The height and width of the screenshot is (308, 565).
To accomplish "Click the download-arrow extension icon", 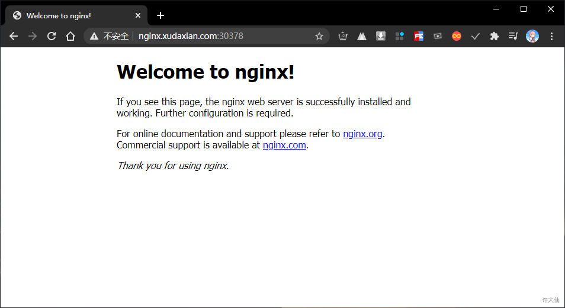I will click(x=381, y=36).
